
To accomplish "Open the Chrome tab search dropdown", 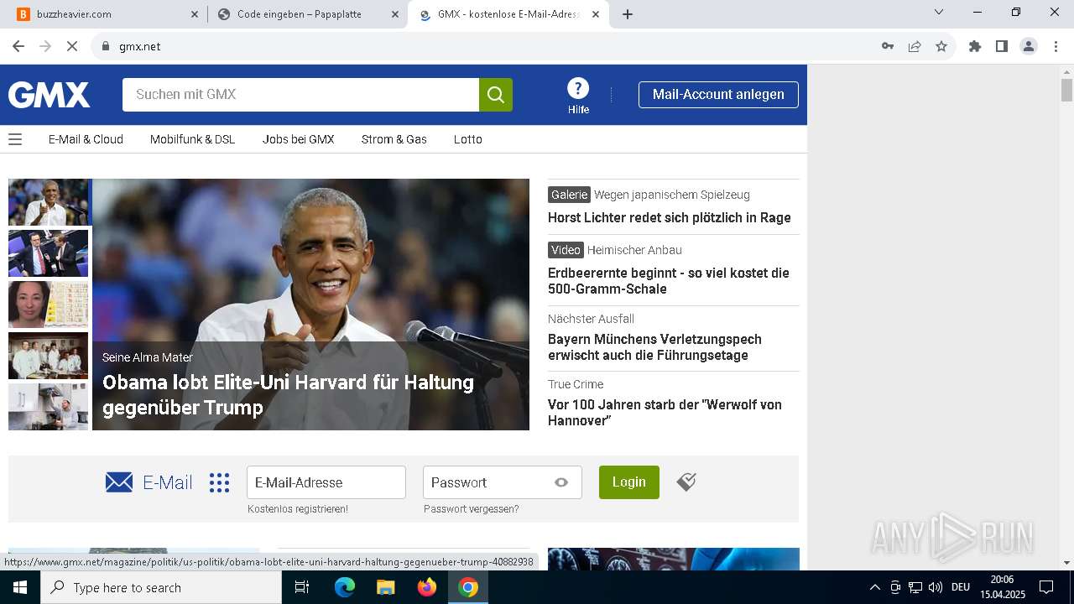I will (939, 12).
